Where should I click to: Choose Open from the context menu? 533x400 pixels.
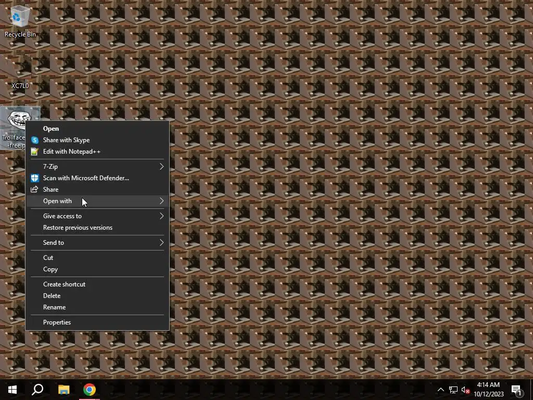[x=97, y=129]
